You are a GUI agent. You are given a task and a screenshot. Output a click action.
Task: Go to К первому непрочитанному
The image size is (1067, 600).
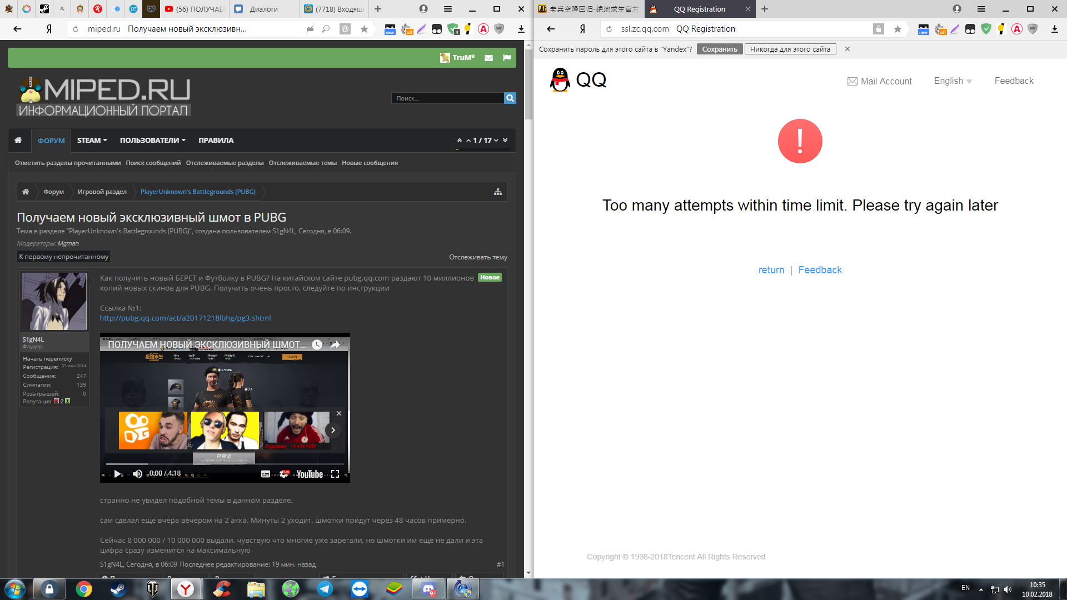click(64, 257)
